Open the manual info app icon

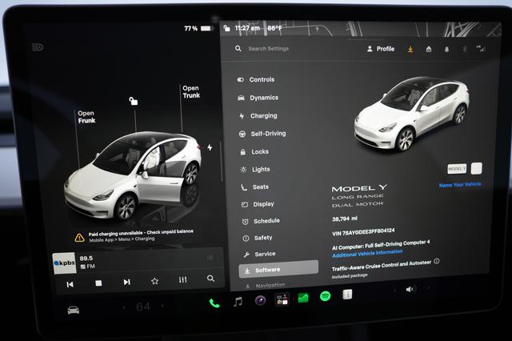coord(347,295)
